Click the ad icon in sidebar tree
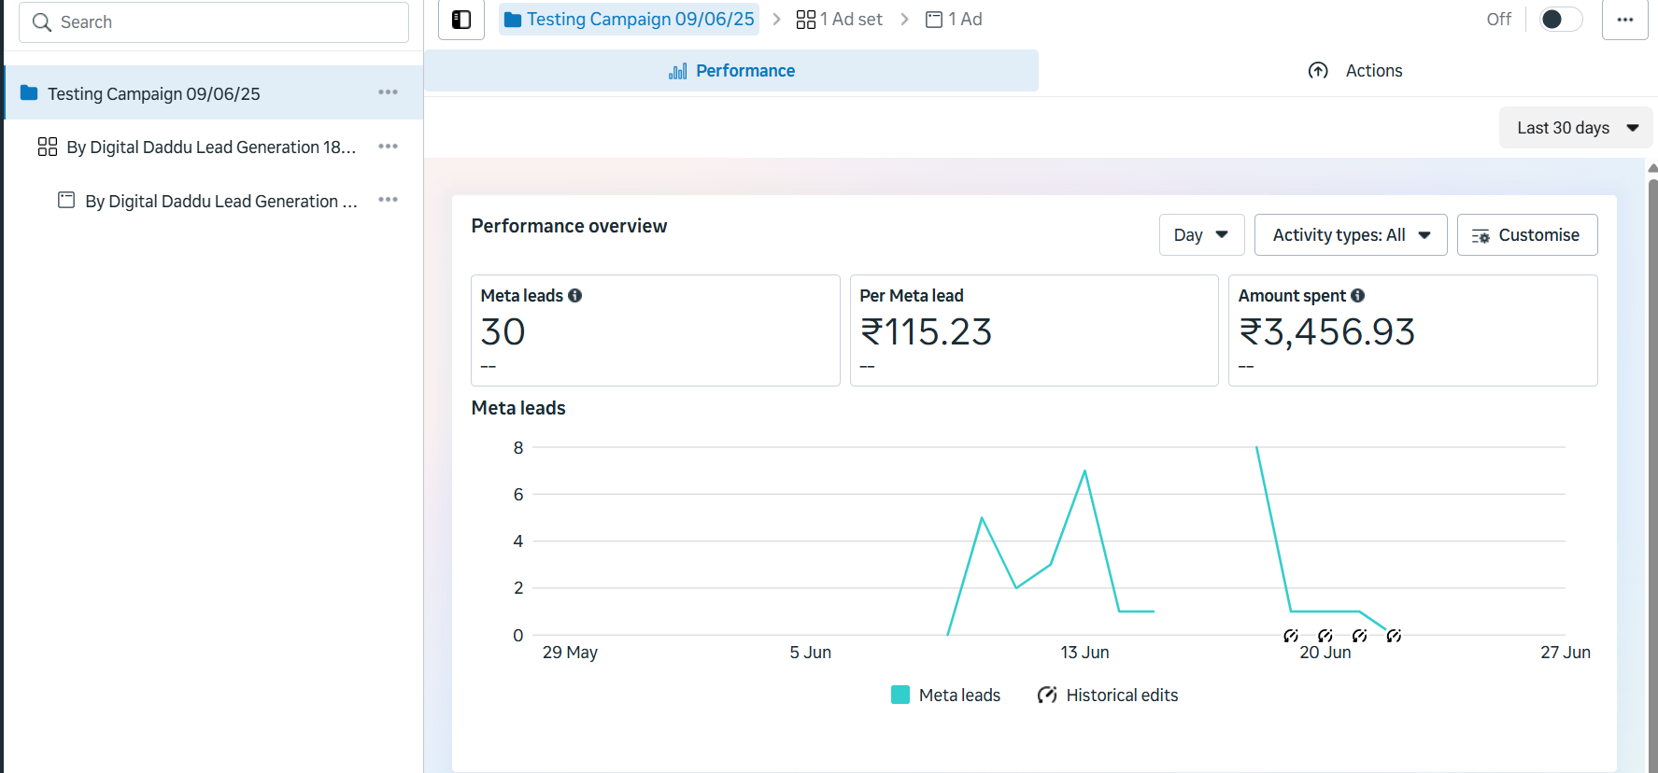Image resolution: width=1658 pixels, height=773 pixels. point(66,200)
